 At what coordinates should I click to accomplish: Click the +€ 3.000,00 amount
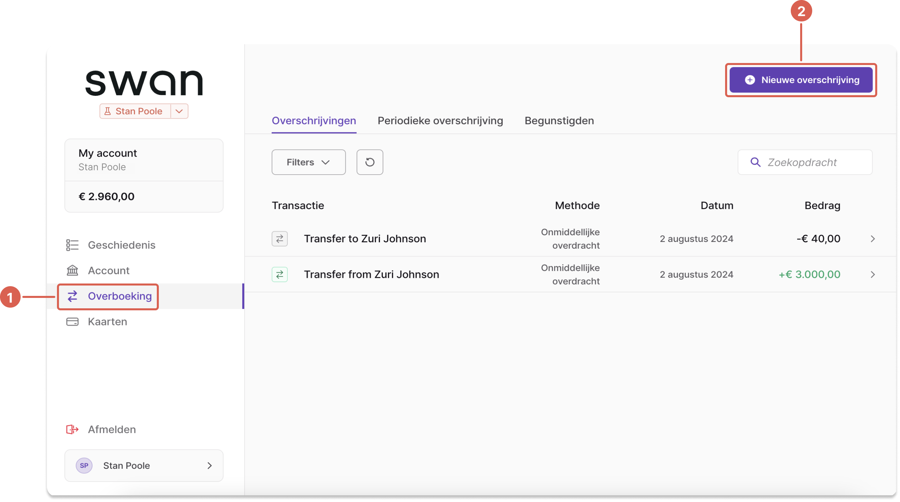tap(810, 274)
